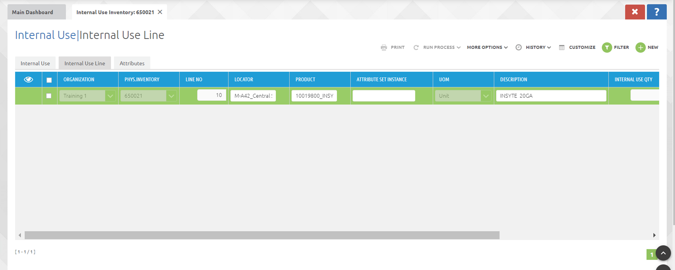Check the checkbox for line 10 row

(49, 96)
